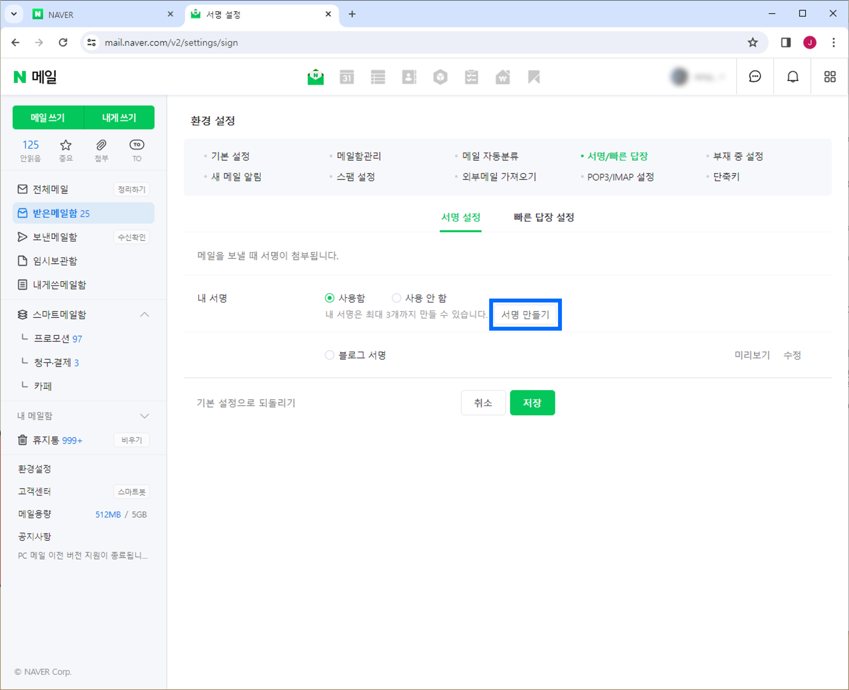Open 스팸 설정 settings menu item
The width and height of the screenshot is (849, 690).
pos(356,177)
